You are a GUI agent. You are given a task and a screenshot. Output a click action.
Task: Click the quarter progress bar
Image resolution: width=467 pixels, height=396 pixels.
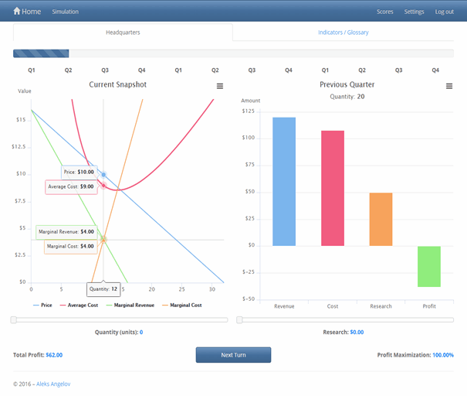click(233, 54)
